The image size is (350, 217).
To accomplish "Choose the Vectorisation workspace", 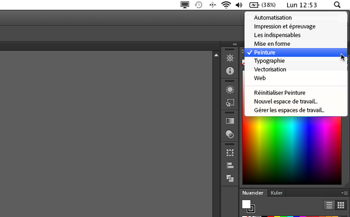I will 296,69.
